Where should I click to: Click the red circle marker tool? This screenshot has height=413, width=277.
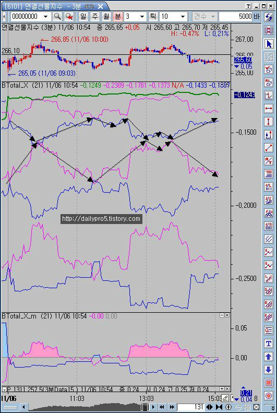(x=269, y=395)
